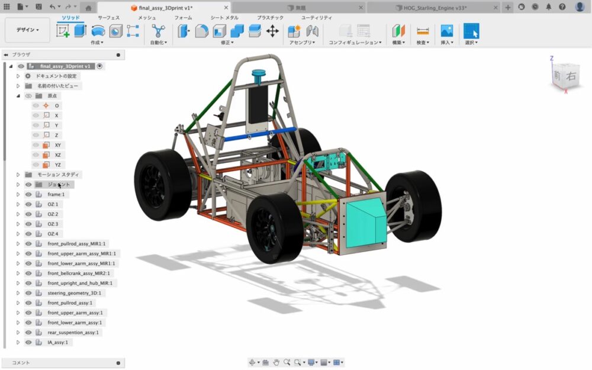This screenshot has height=370, width=592.
Task: Click the Insert image icon
Action: click(446, 31)
